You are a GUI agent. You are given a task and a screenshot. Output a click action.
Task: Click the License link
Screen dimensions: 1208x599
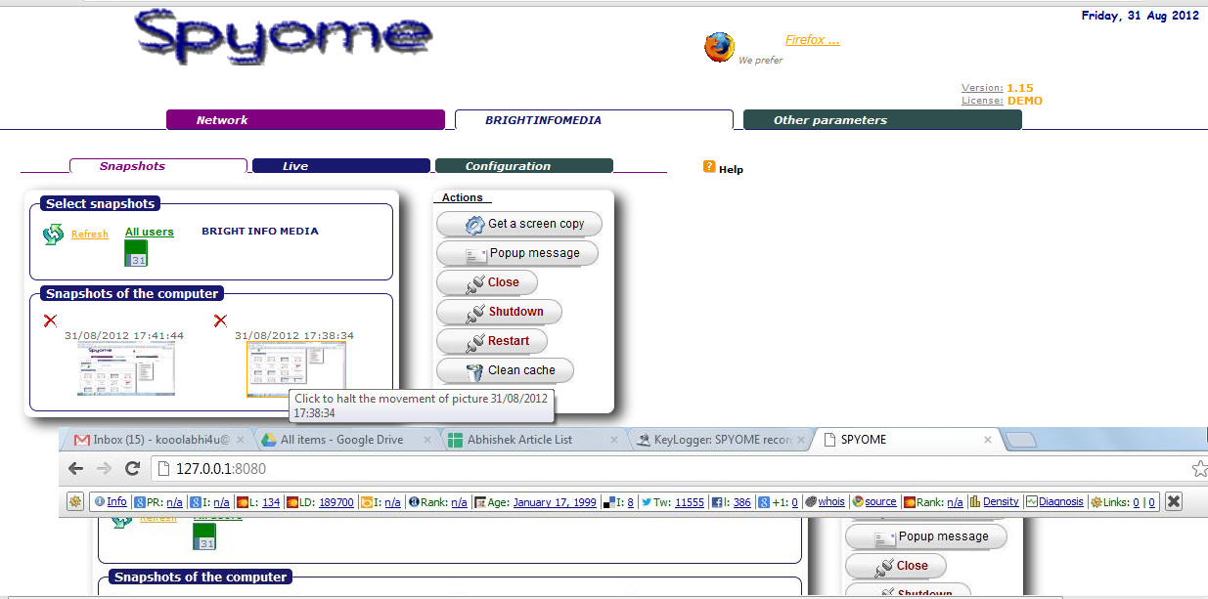[x=982, y=101]
